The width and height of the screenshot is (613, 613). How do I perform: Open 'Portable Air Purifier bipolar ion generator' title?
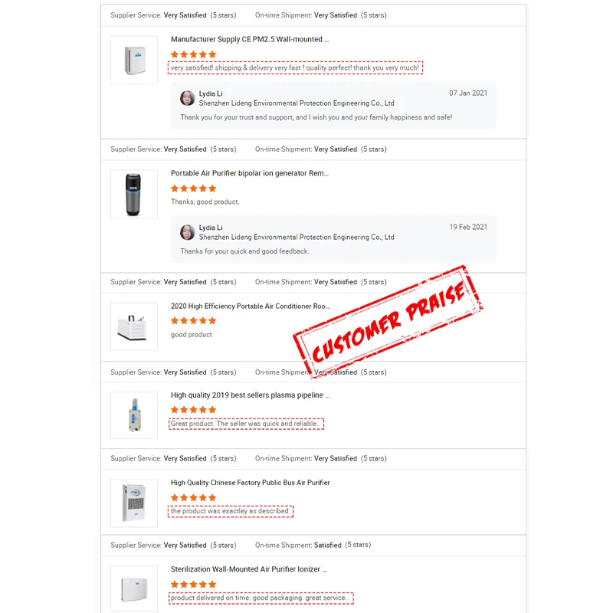click(250, 173)
